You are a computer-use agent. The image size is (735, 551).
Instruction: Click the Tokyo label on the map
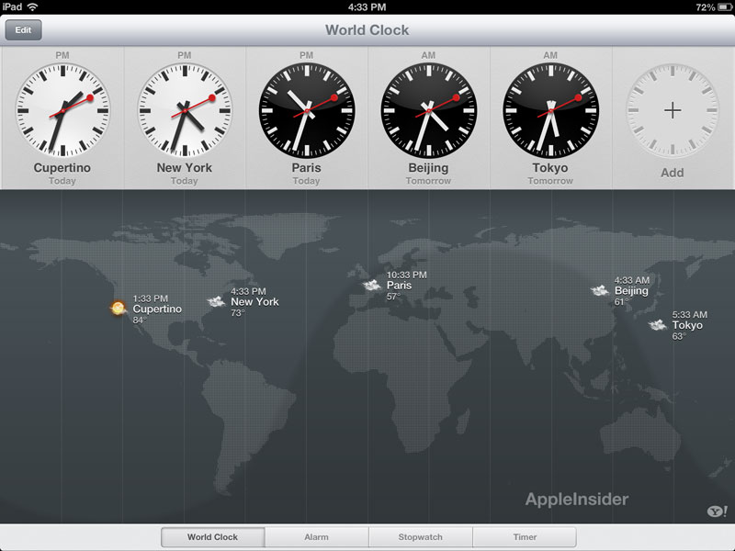pos(687,325)
